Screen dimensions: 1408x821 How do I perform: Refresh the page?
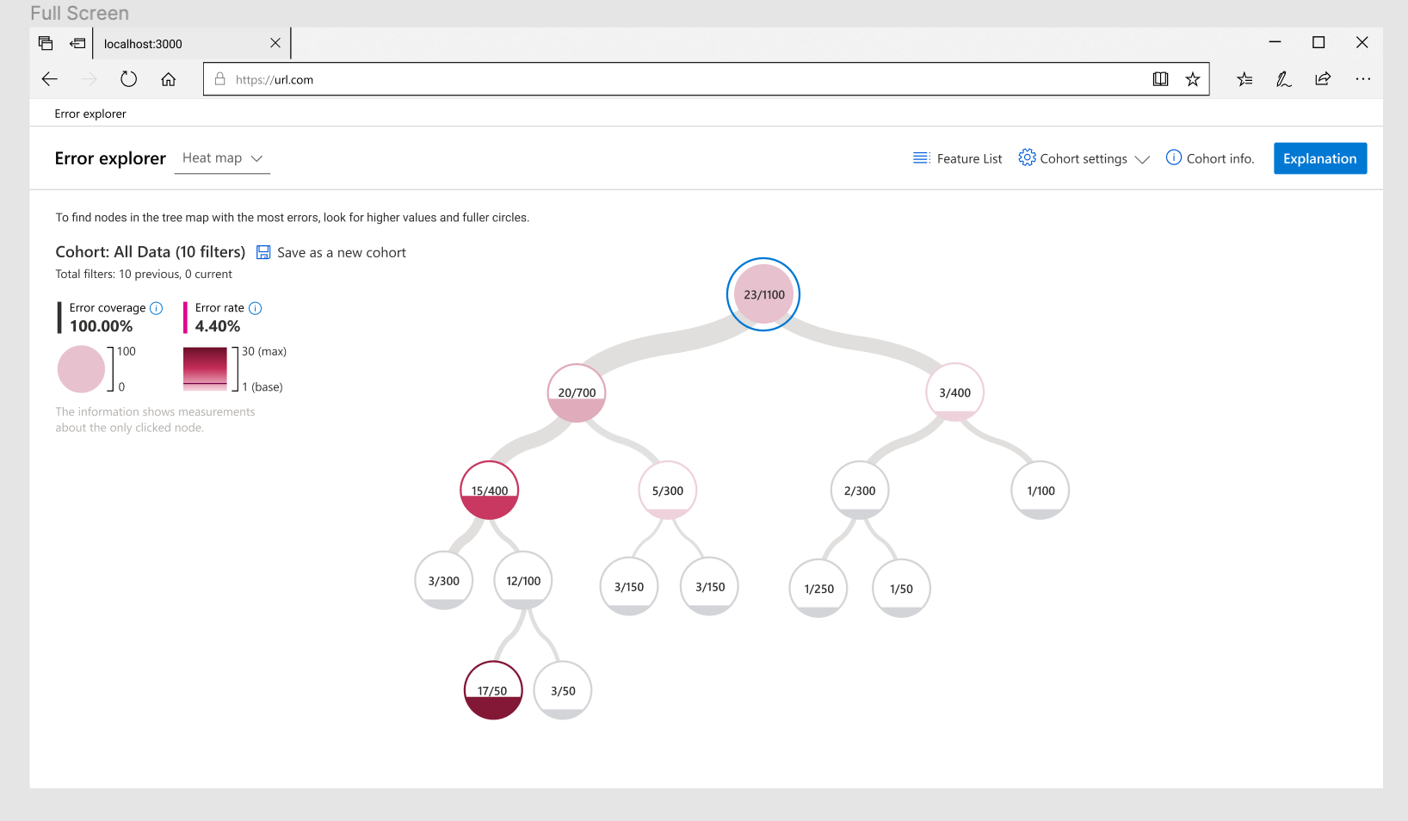pos(128,78)
